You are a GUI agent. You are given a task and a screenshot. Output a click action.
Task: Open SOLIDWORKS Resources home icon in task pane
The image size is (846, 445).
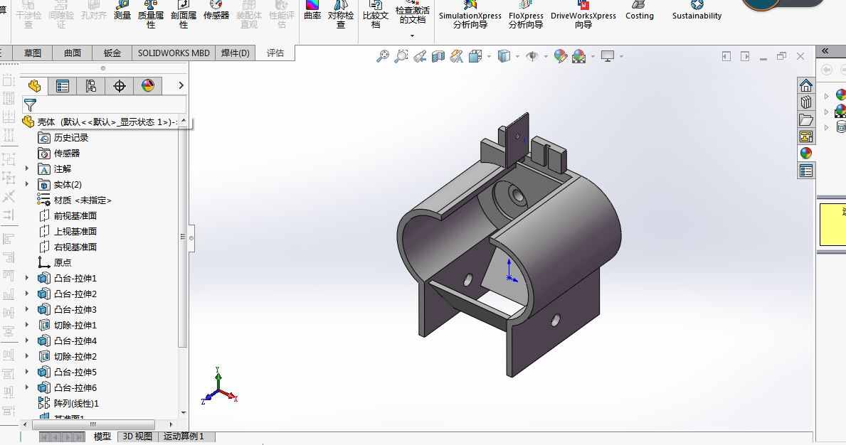806,86
